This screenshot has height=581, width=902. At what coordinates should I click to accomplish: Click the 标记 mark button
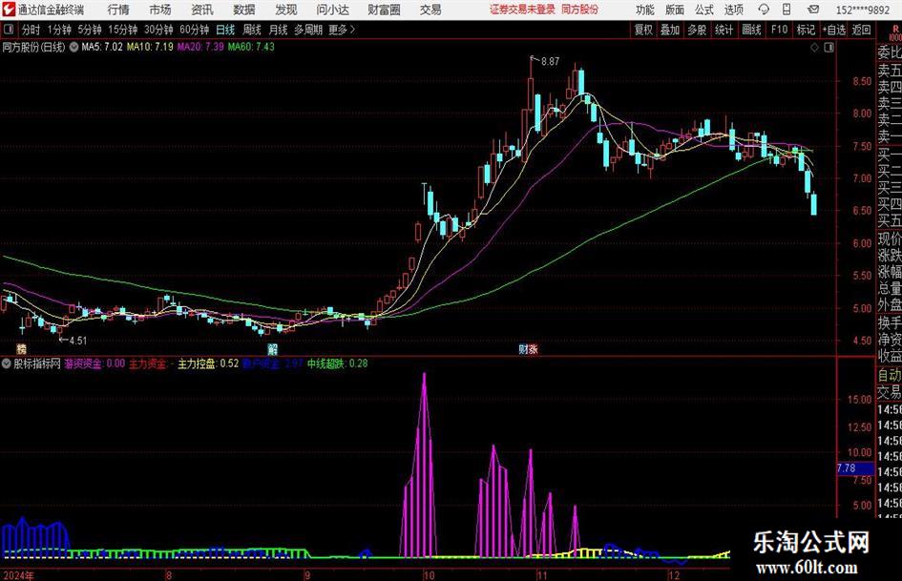(806, 30)
